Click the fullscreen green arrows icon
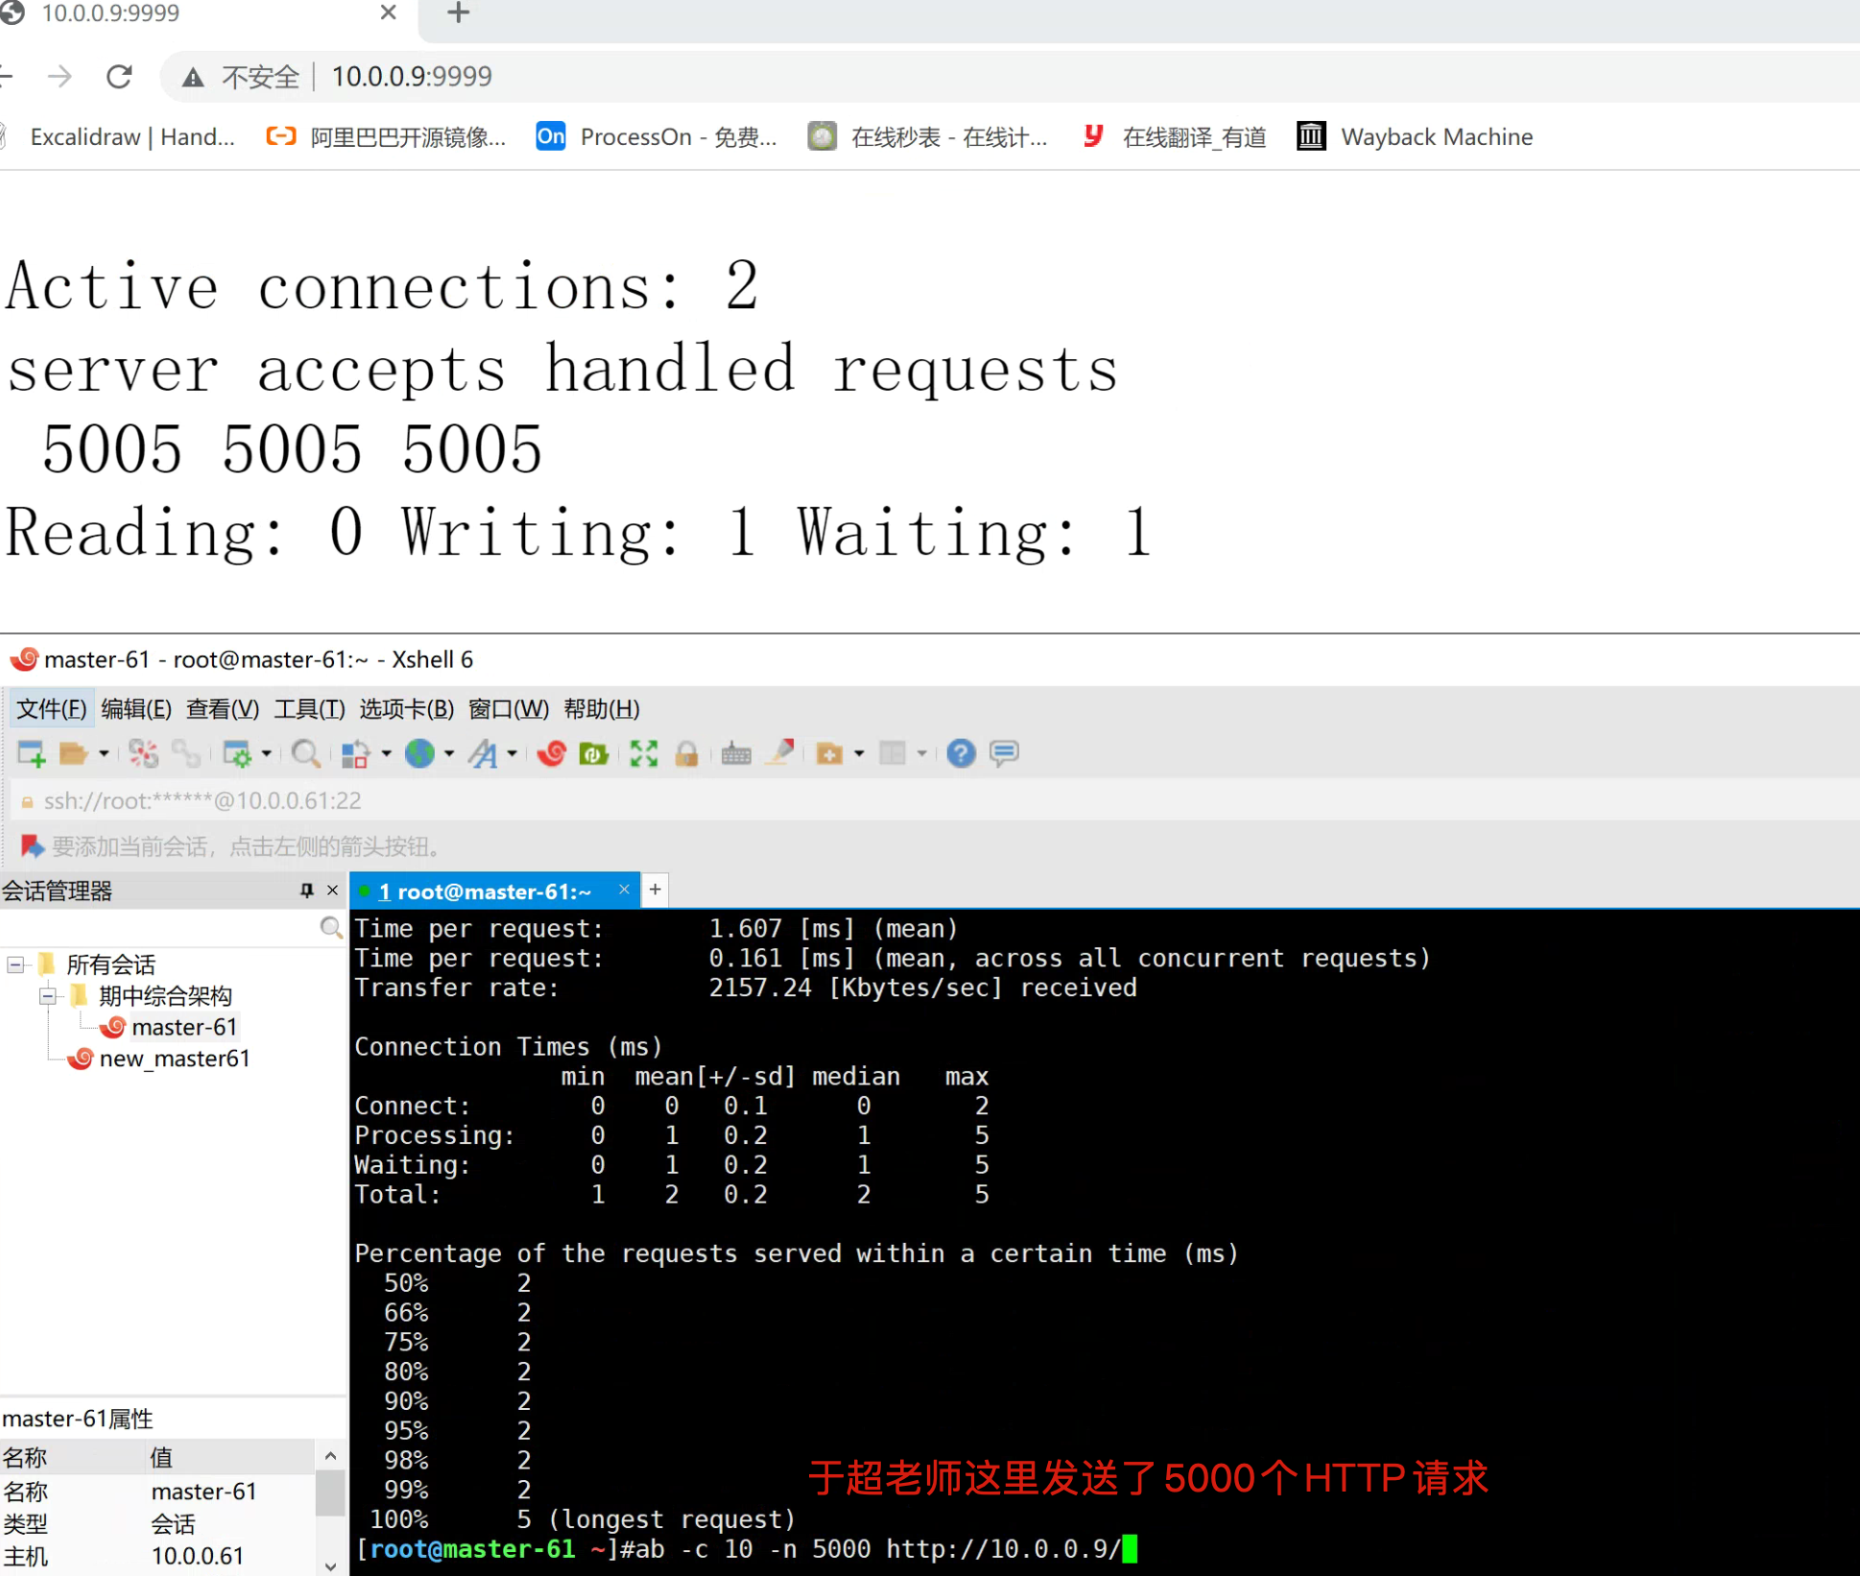 (643, 754)
